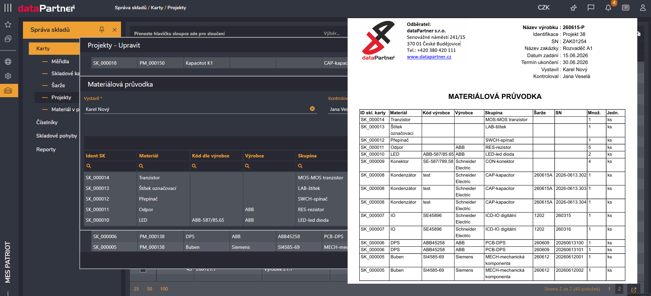
Task: Open settings gear in left sidebar
Action: point(8,76)
